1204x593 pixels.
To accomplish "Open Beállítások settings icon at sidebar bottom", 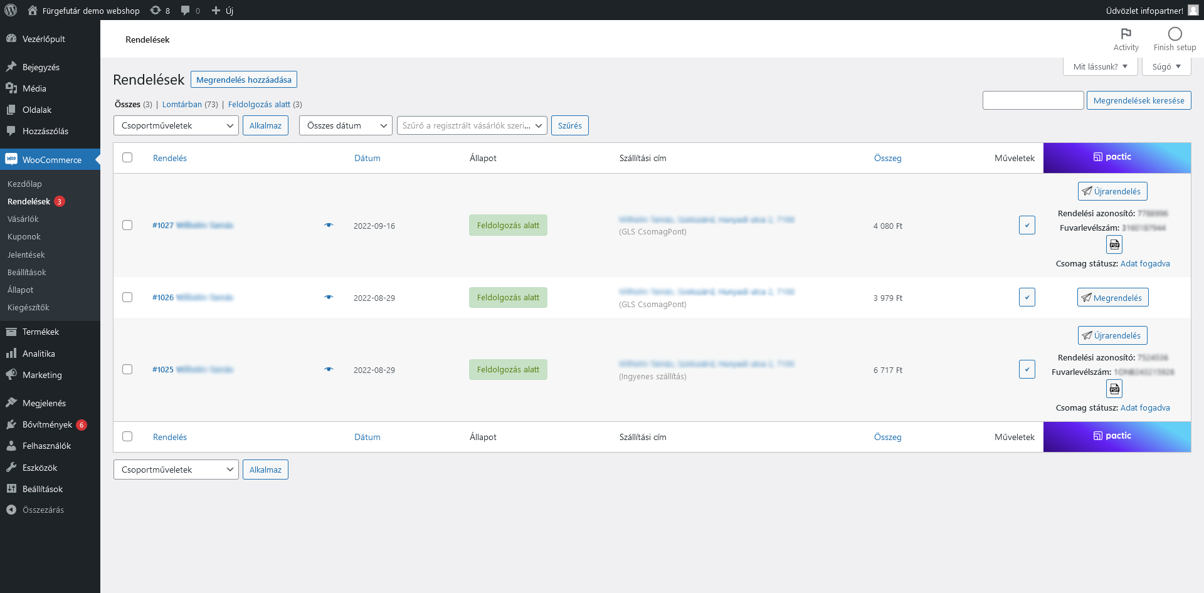I will (11, 489).
